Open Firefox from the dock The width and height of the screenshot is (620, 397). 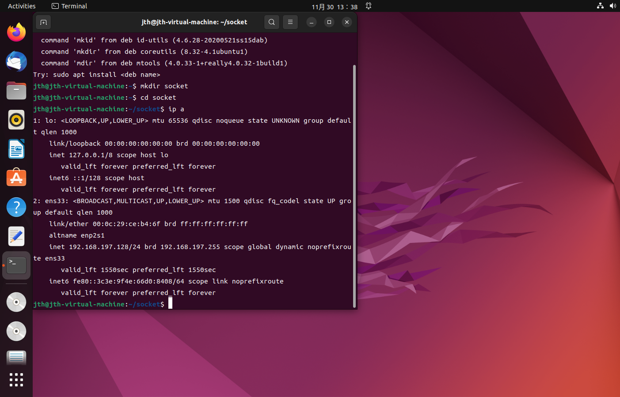click(16, 32)
